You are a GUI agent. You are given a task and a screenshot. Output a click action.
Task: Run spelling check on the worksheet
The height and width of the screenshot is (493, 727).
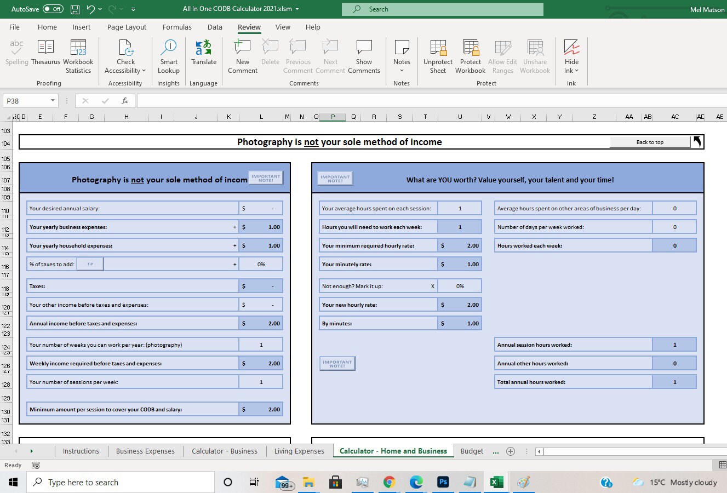point(16,55)
